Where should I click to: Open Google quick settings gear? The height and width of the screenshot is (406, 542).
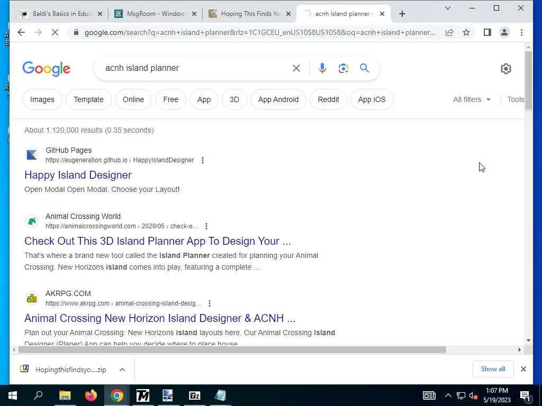(x=505, y=68)
